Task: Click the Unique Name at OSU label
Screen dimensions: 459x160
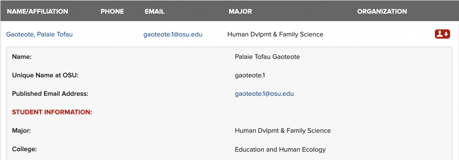Action: [45, 75]
